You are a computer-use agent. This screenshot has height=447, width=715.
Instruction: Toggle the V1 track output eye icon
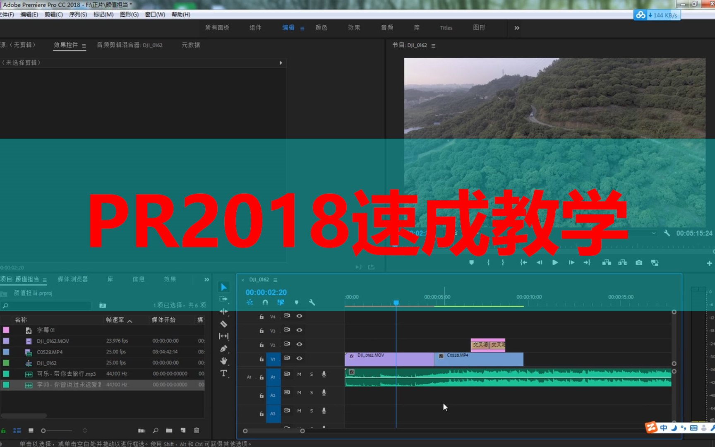click(299, 358)
